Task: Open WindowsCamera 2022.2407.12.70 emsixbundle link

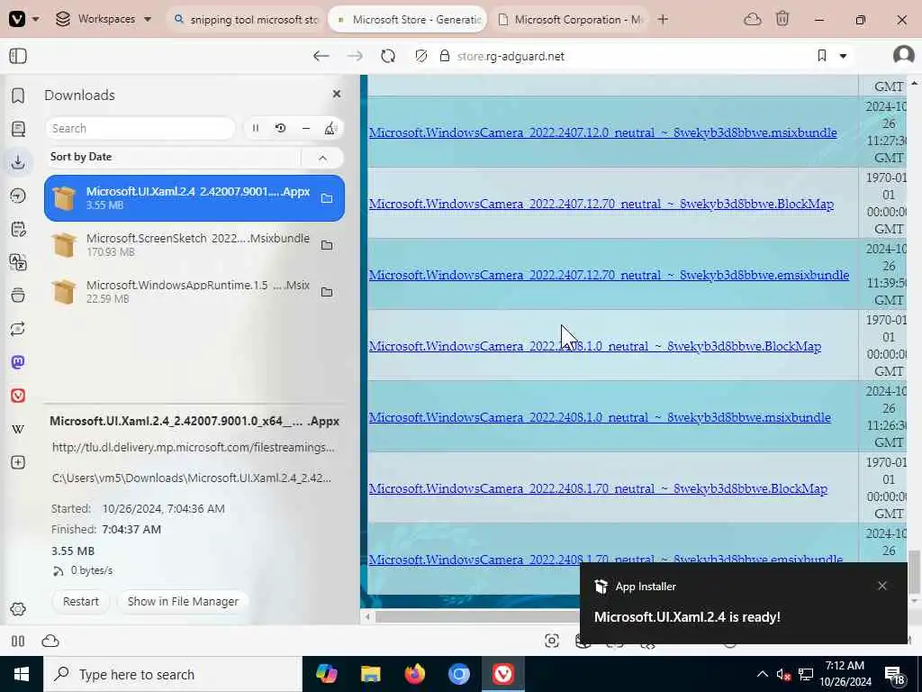Action: point(609,275)
